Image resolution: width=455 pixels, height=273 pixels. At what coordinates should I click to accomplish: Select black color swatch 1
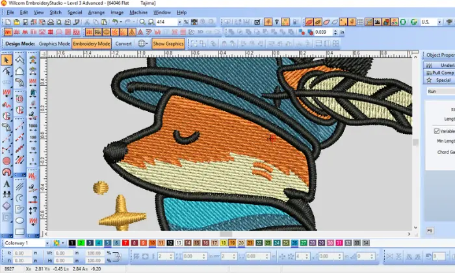click(72, 243)
